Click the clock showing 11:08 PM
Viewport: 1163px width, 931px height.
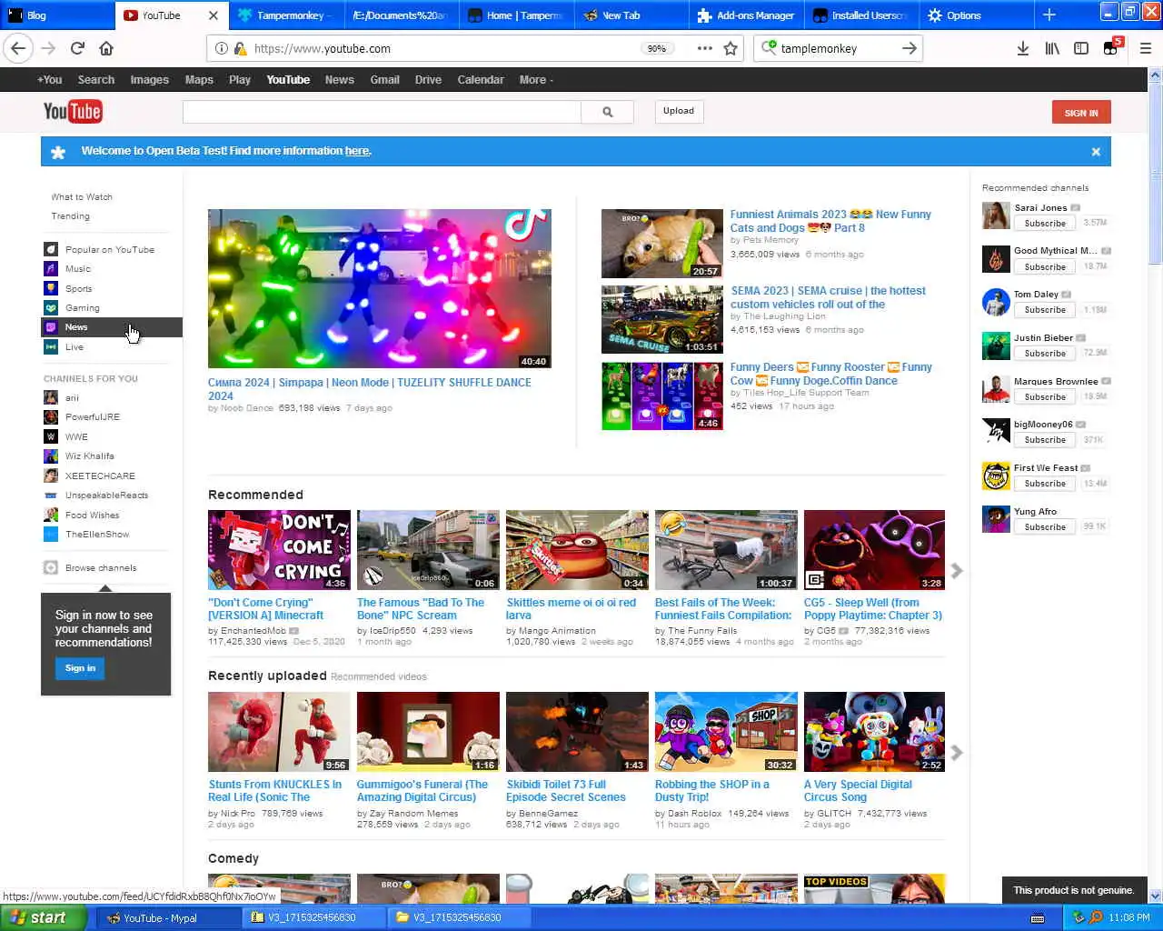[1129, 917]
